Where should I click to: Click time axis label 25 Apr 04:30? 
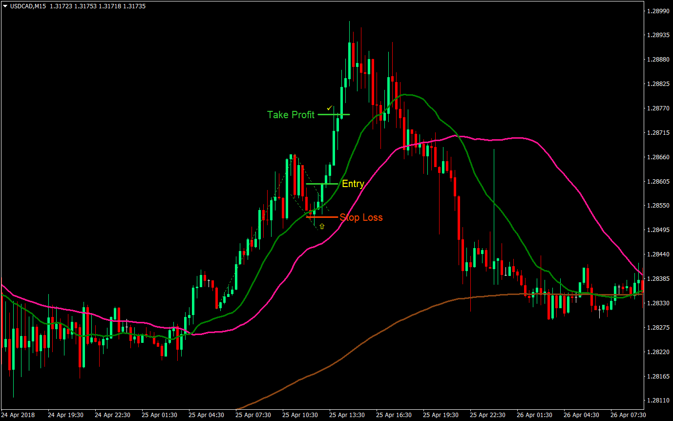pyautogui.click(x=207, y=415)
